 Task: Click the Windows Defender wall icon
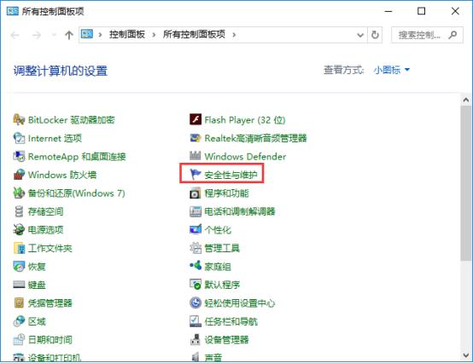[196, 156]
